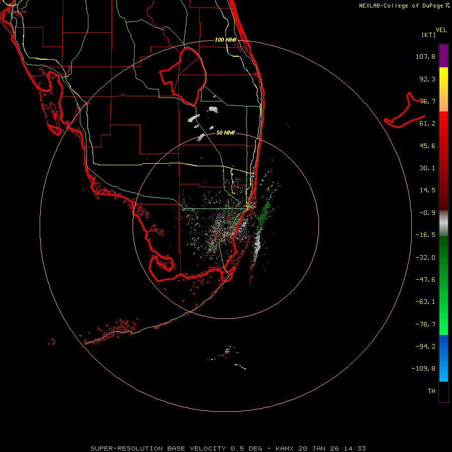This screenshot has height=452, width=452.
Task: Select the 14.5 scale value
Action: point(427,190)
